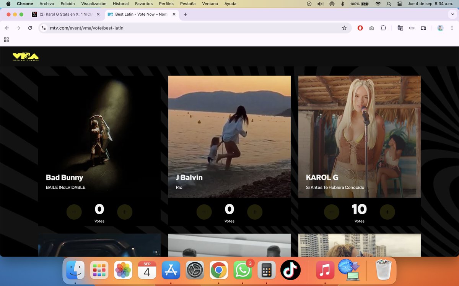Open the Ayuda menu
Viewport: 459px width, 286px height.
click(230, 3)
